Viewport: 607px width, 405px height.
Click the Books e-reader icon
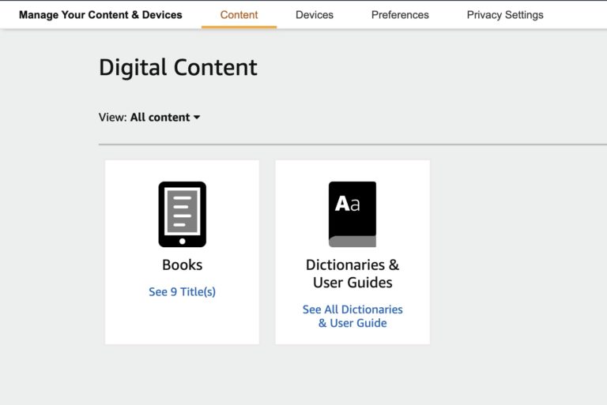tap(182, 214)
